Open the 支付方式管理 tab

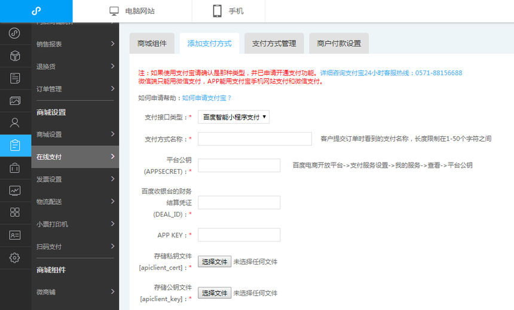point(274,43)
